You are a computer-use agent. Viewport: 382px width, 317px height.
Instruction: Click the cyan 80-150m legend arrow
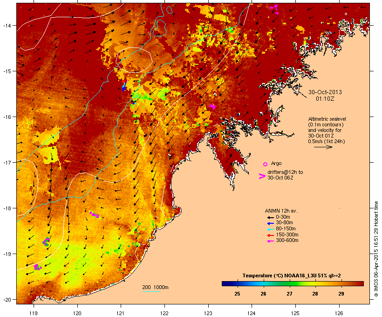click(270, 229)
